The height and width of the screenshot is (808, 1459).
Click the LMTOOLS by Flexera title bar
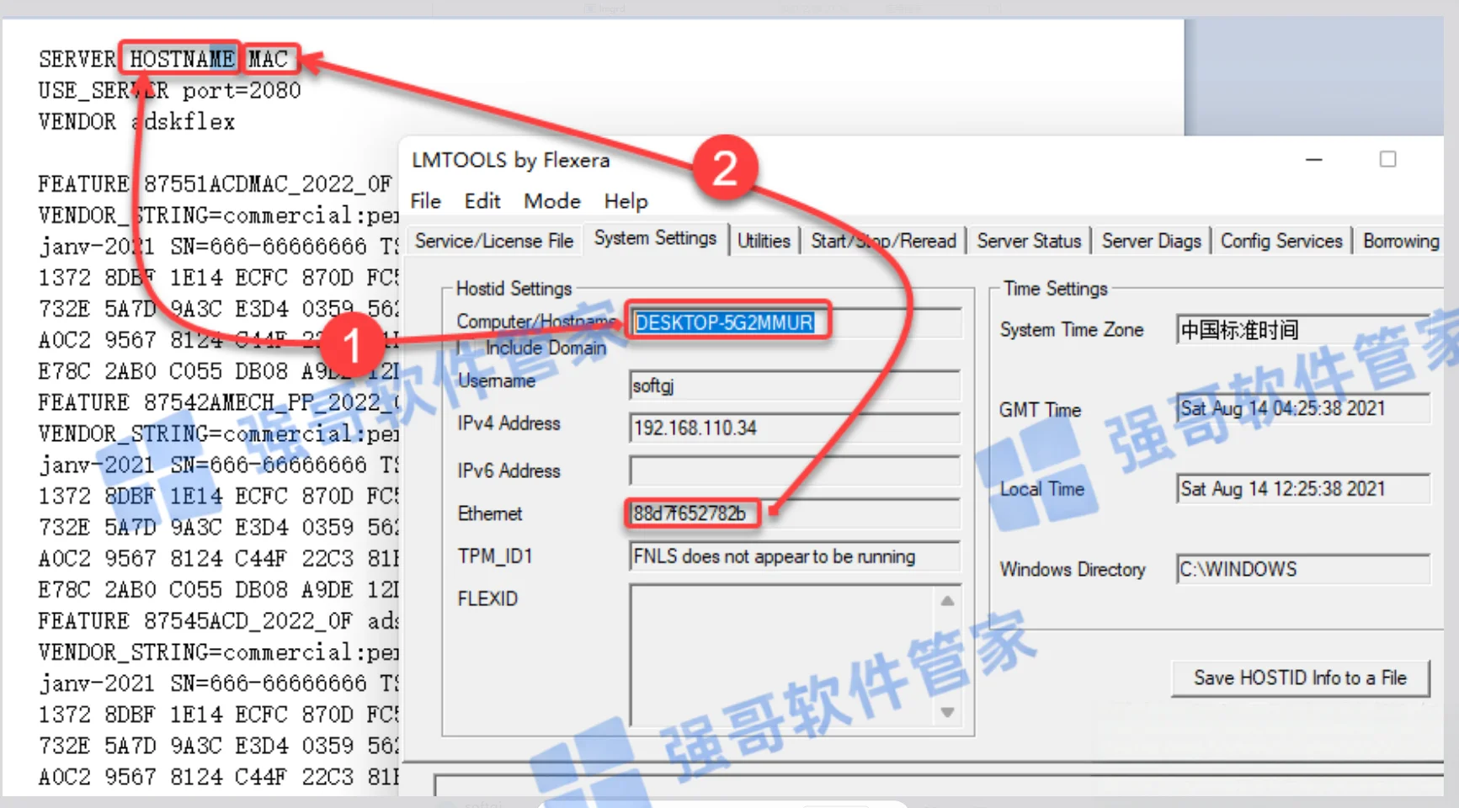click(510, 160)
